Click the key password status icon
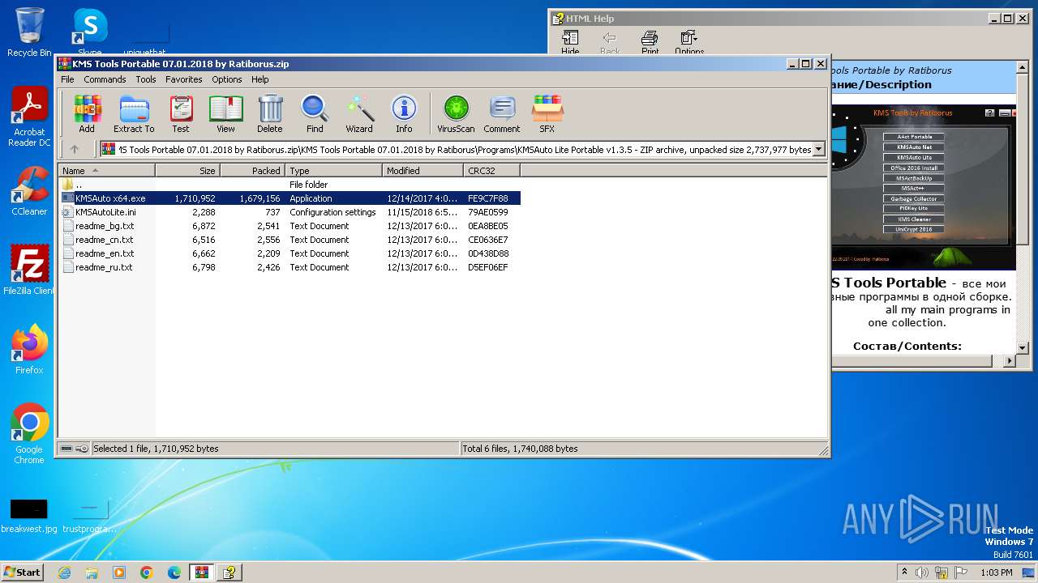 tap(82, 449)
